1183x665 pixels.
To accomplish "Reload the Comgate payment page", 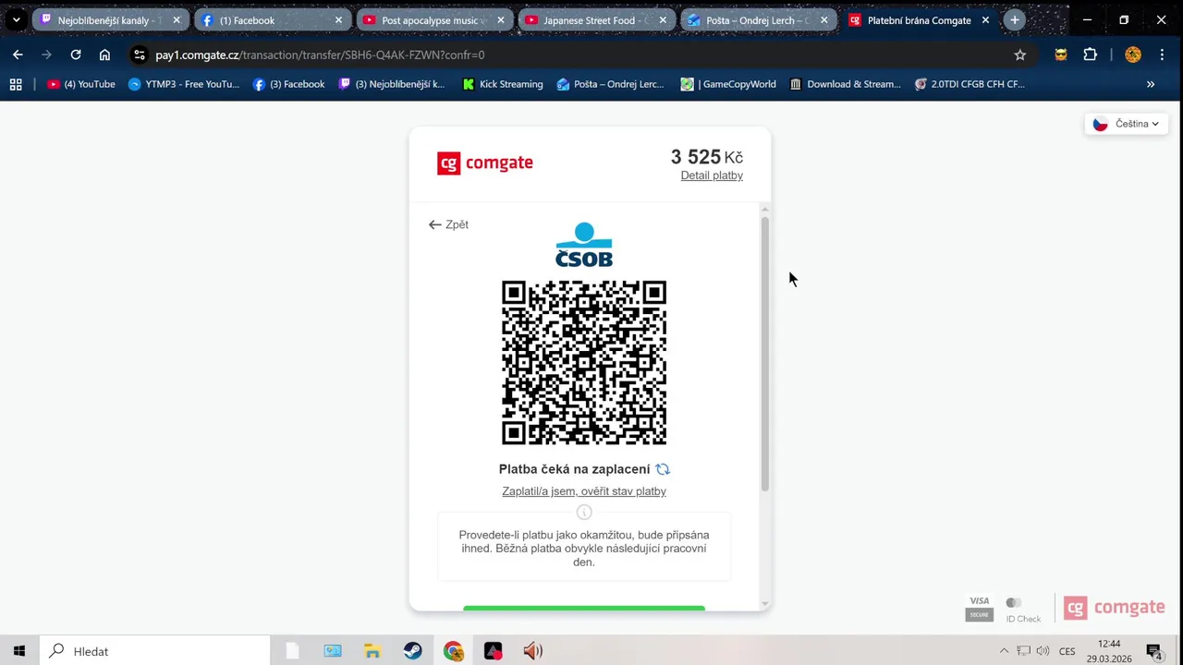I will coord(76,54).
